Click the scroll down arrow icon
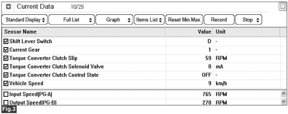This screenshot has width=288, height=114. [x=284, y=101]
